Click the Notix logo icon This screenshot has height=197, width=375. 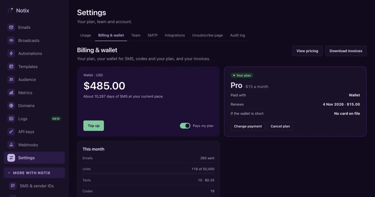(10, 10)
